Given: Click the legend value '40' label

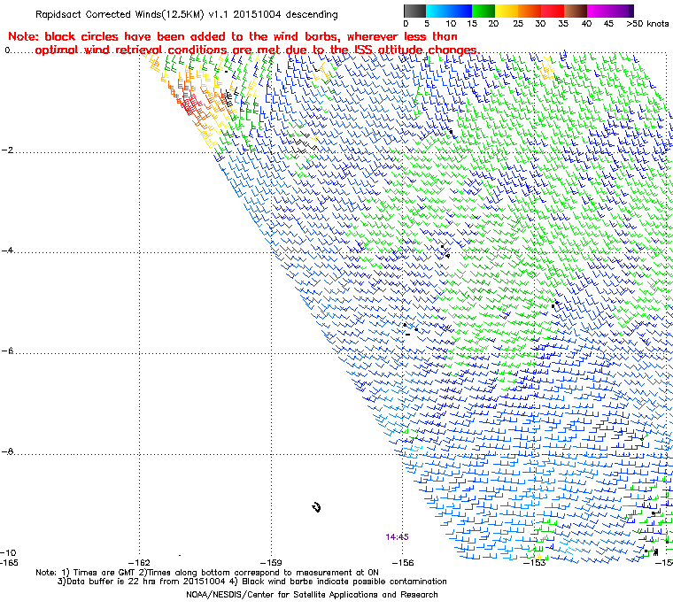Looking at the screenshot, I should click(x=586, y=24).
